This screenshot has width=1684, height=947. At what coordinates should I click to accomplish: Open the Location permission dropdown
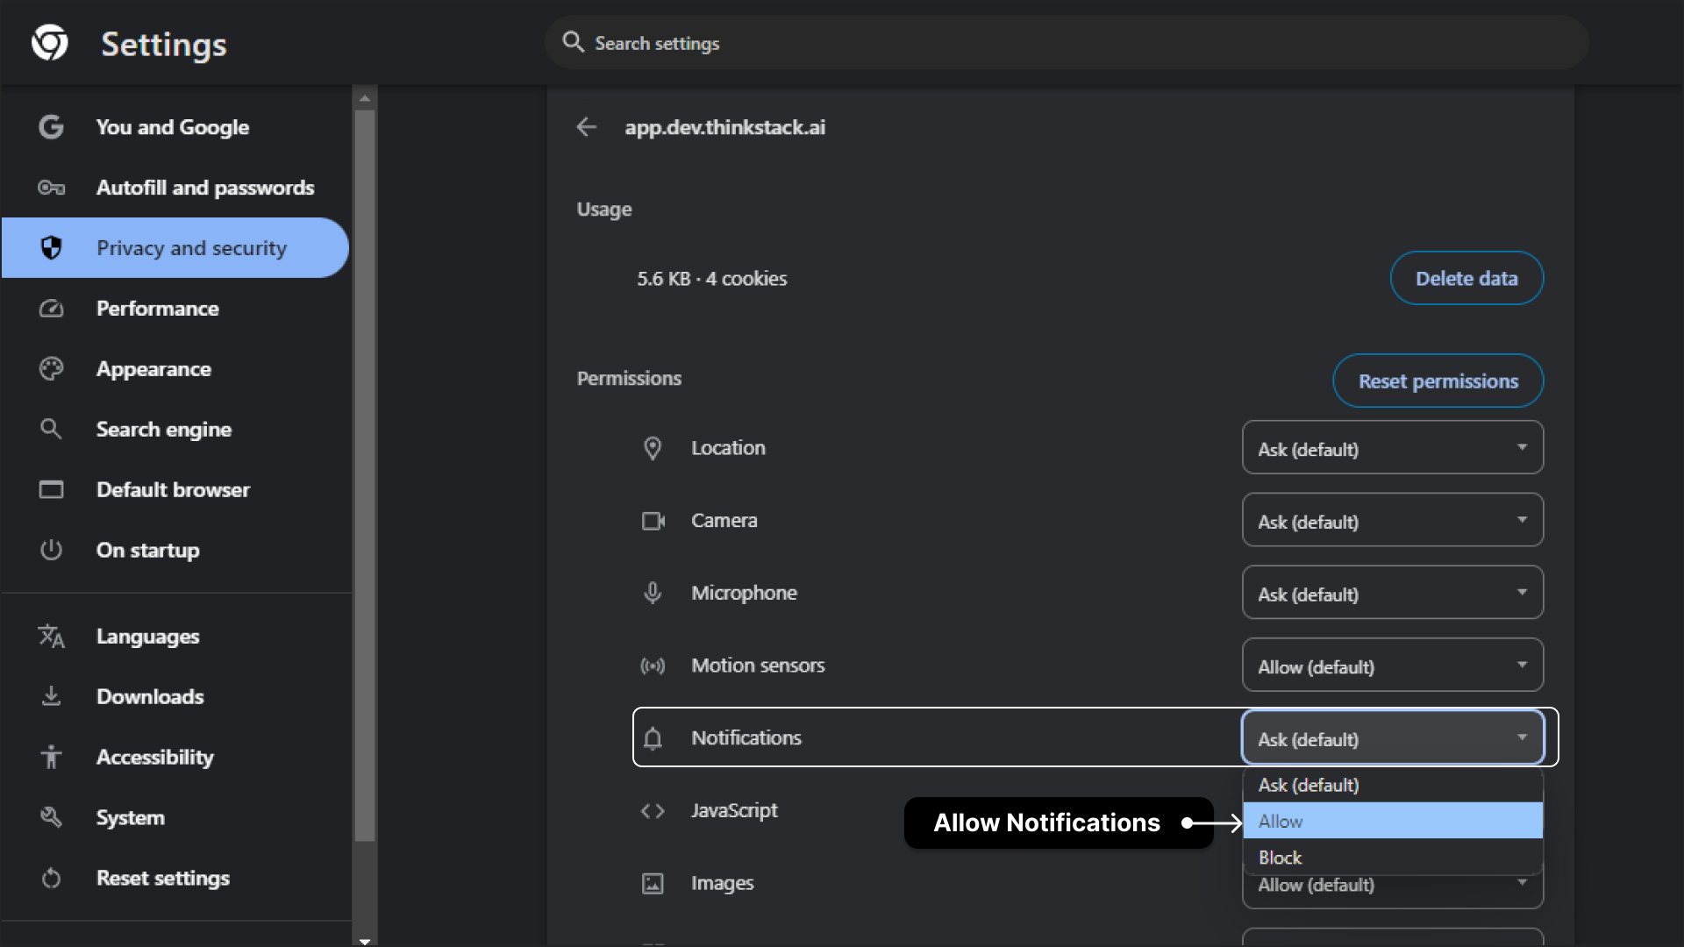pyautogui.click(x=1393, y=447)
